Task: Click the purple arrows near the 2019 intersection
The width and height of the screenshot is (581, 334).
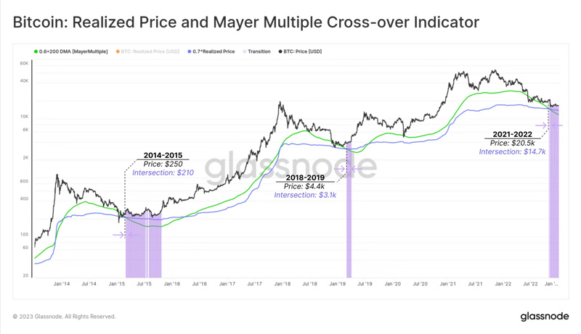Action: point(349,169)
